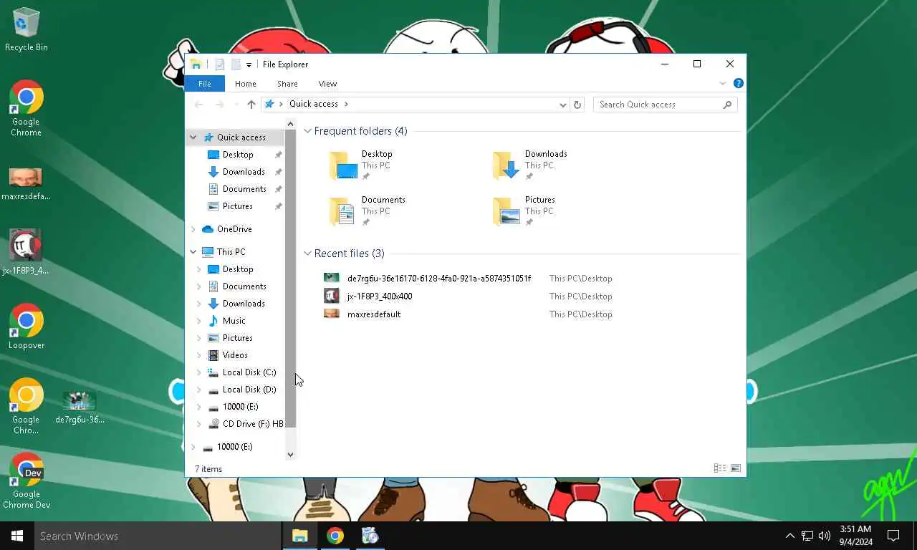Select Google Chrome Dev desktop shortcut
Viewport: 917px width, 550px height.
point(27,481)
